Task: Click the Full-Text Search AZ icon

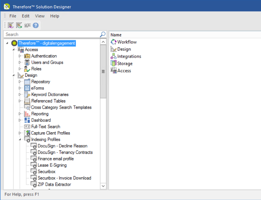Action: [27, 127]
